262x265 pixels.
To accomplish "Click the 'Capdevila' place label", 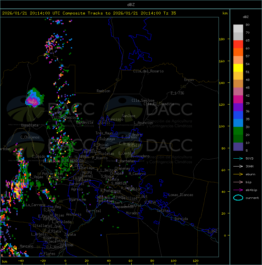I will (x=85, y=122).
